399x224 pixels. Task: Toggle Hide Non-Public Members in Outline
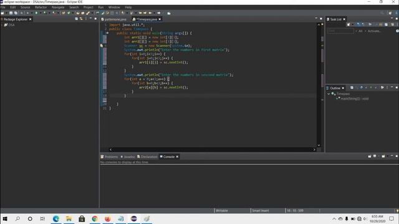click(x=371, y=88)
